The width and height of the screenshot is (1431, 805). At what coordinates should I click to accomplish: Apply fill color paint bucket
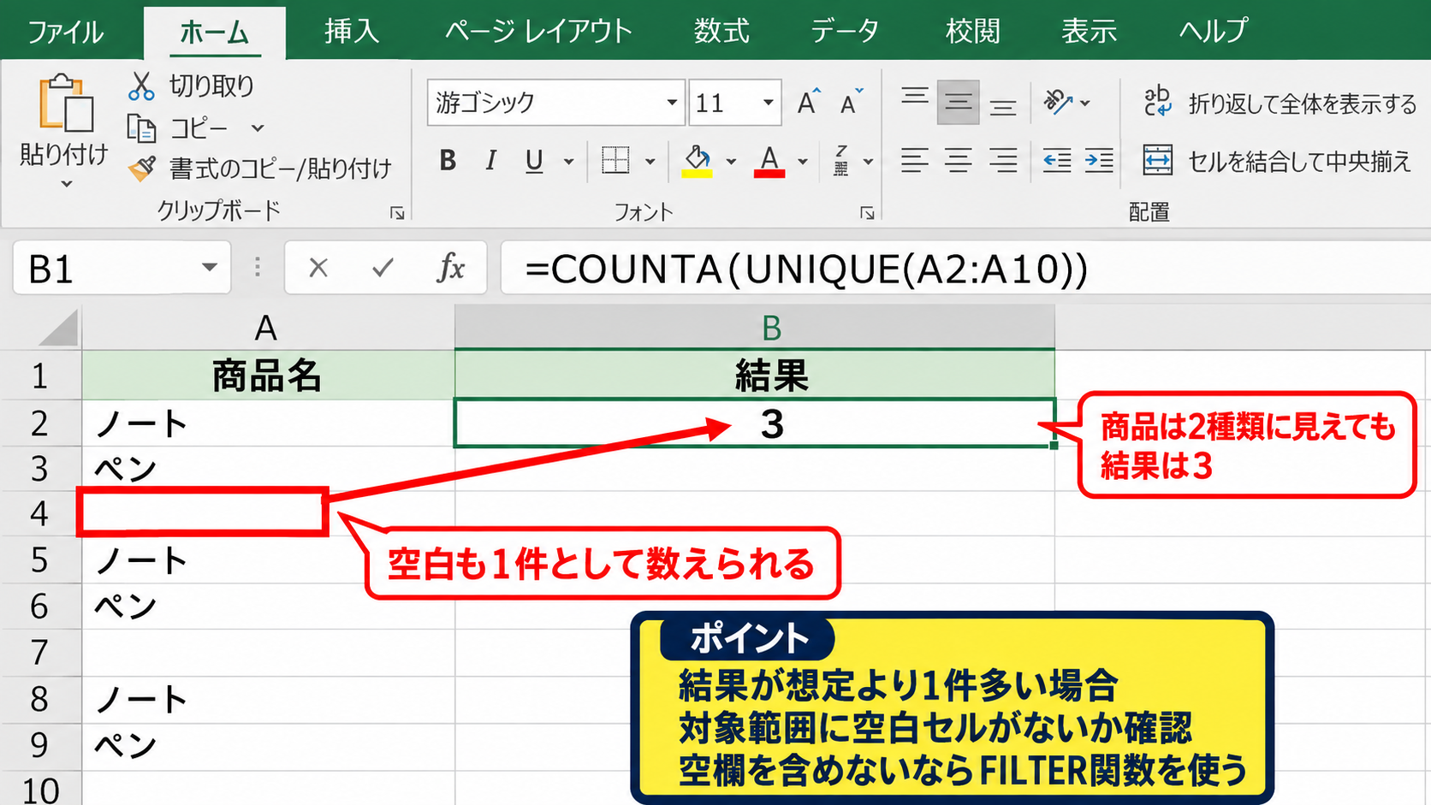click(x=698, y=160)
